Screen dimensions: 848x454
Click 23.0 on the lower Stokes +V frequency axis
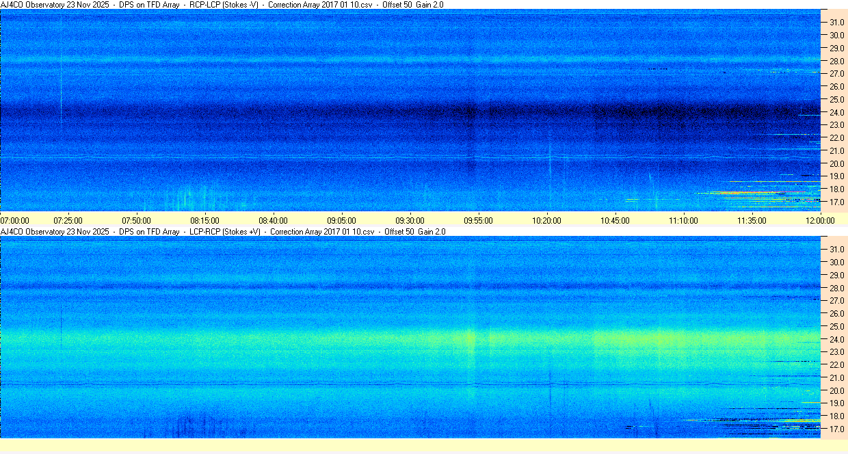837,352
